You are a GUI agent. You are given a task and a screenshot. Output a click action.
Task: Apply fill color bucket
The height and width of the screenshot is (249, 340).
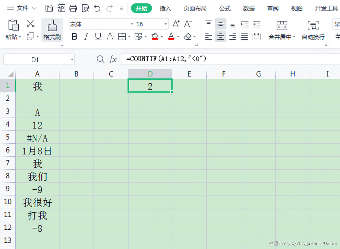tap(155, 36)
